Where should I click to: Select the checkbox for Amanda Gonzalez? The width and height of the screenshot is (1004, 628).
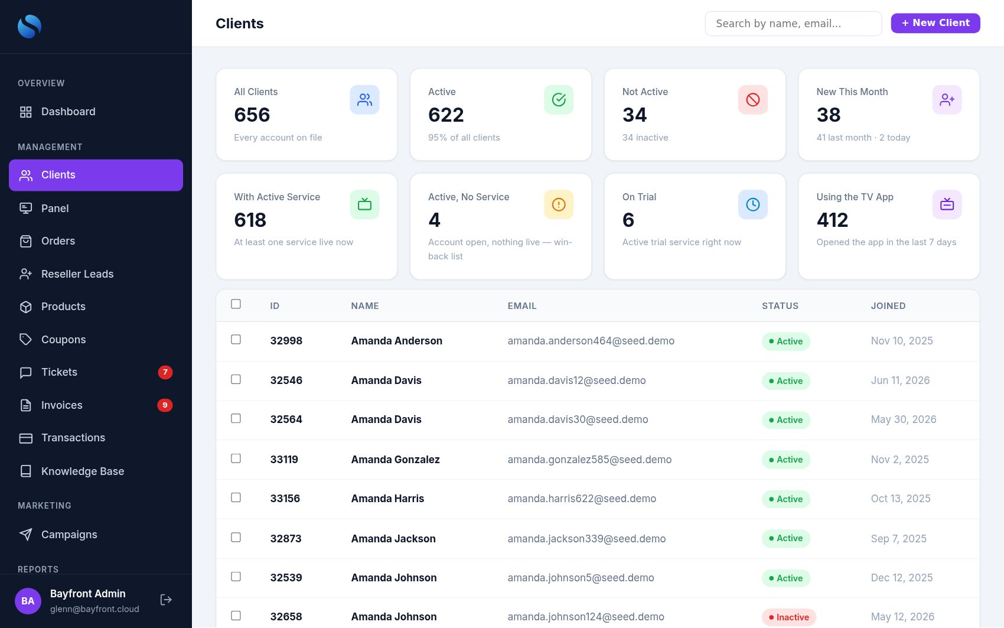[x=236, y=458]
